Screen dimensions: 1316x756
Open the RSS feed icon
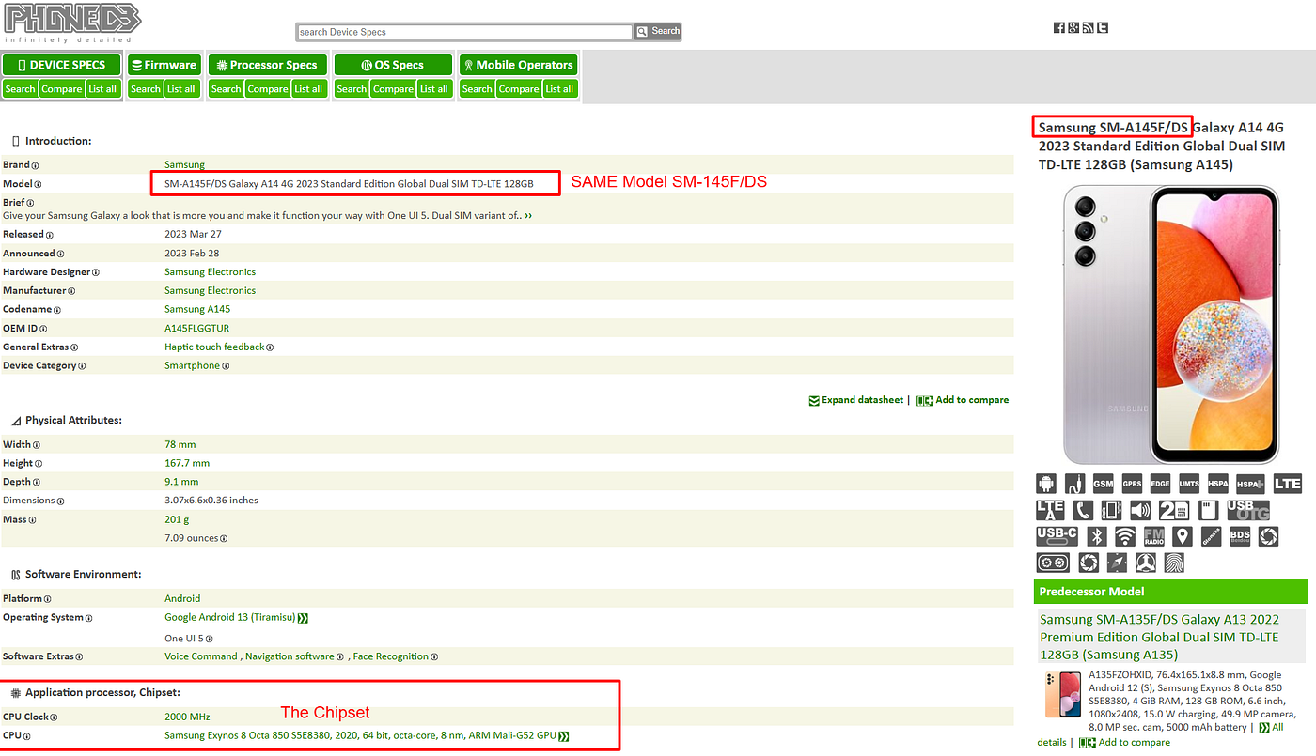coord(1088,28)
